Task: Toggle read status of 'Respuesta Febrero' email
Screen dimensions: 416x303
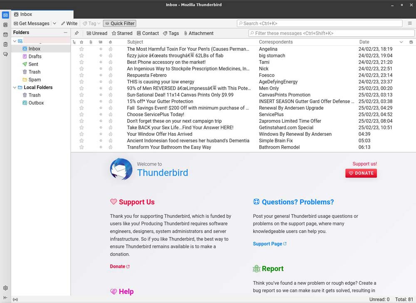Action: (101, 75)
